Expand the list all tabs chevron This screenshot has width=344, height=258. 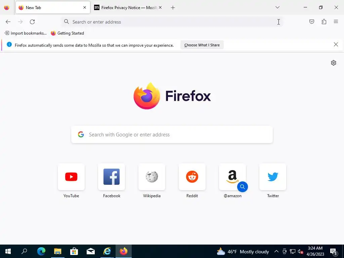coord(277,7)
